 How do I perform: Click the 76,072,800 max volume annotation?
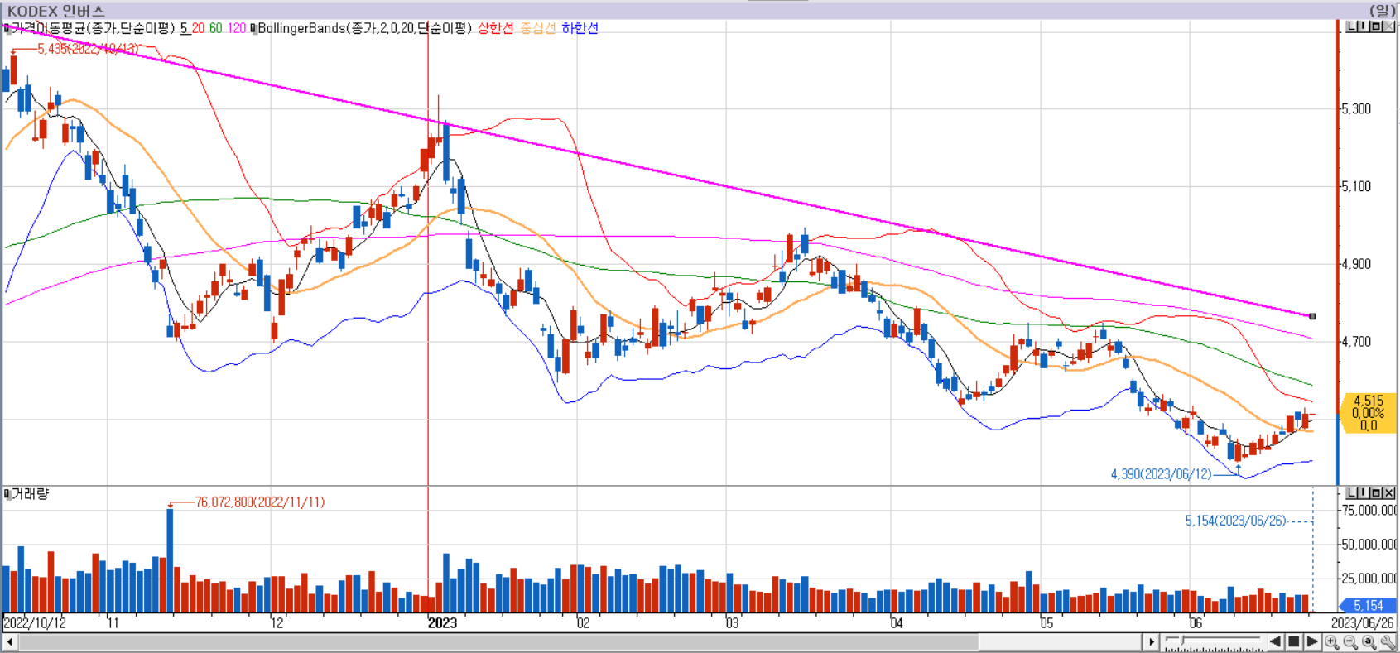pyautogui.click(x=260, y=502)
